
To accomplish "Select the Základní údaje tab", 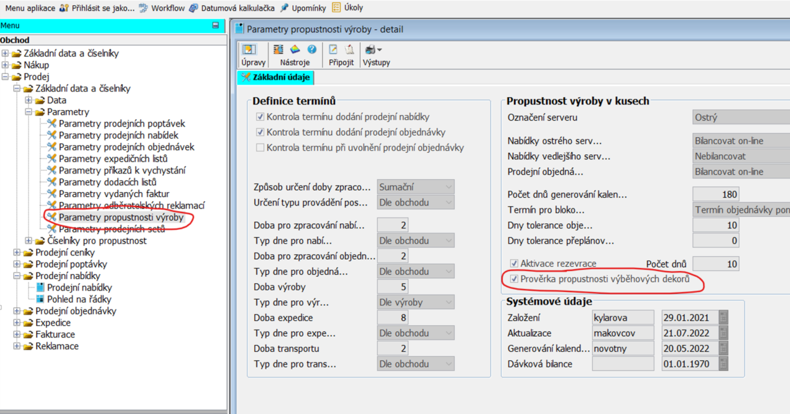I will coord(277,77).
